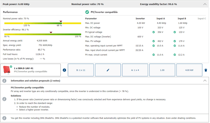This screenshot has width=210, height=123.
Task: Click the blue info icon beside inverter
Action: 64,70
